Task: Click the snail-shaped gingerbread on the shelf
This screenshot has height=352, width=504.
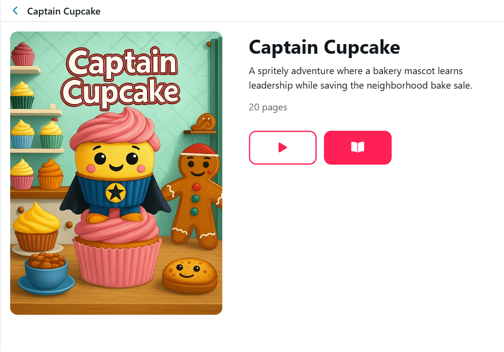Action: (x=204, y=122)
